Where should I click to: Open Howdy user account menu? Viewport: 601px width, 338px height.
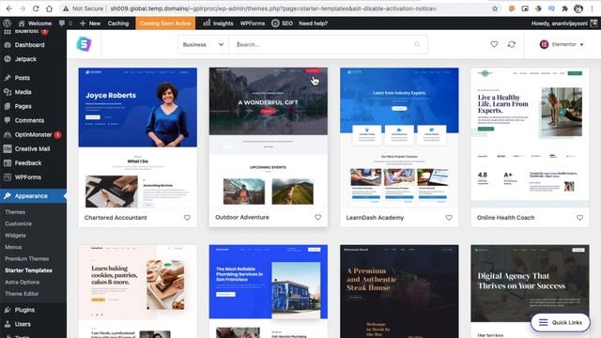coord(563,23)
